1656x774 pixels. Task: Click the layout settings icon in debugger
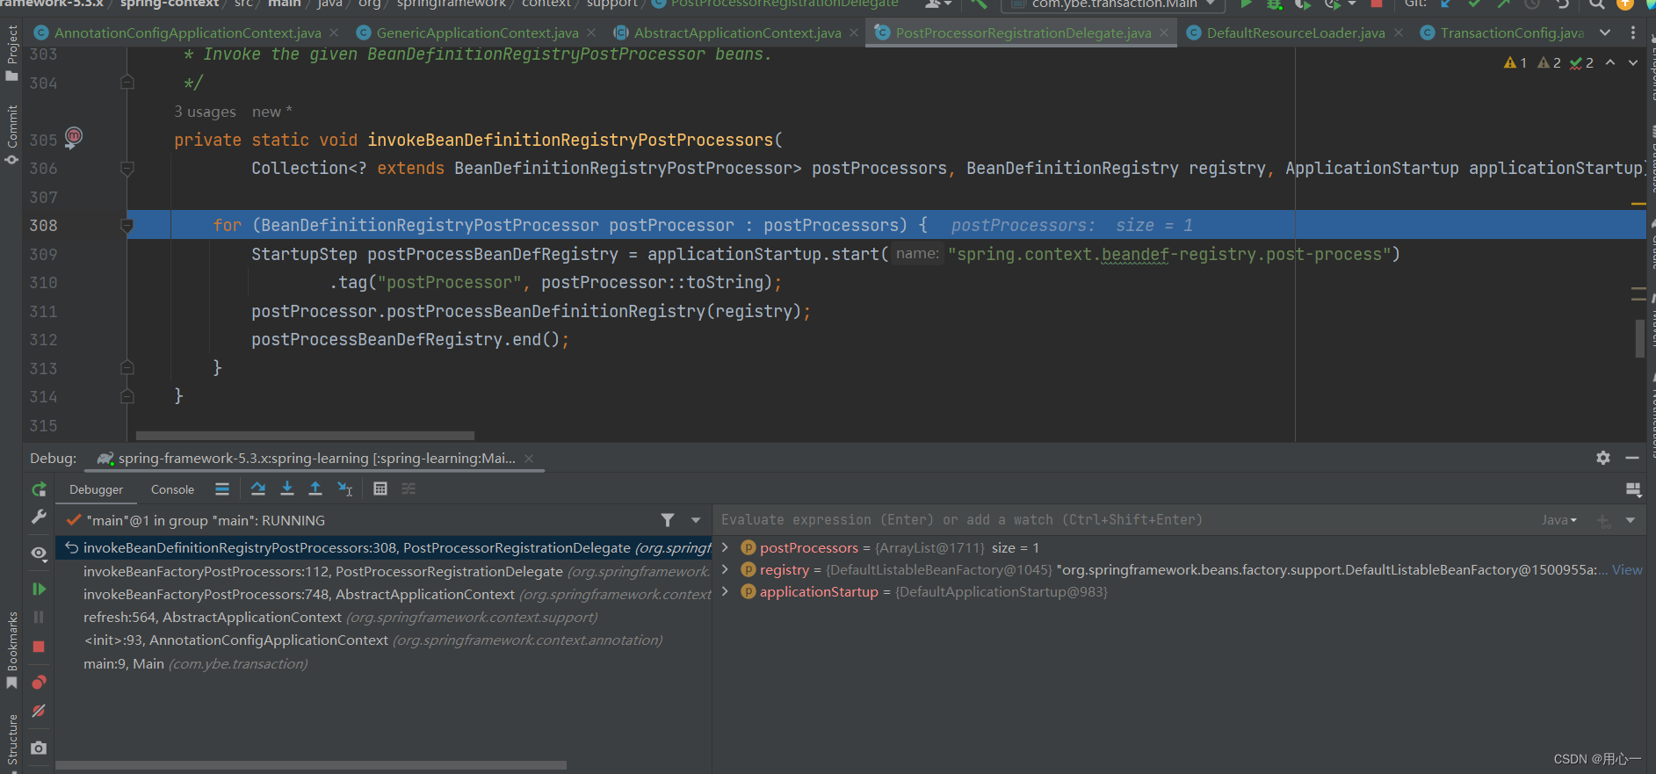click(x=1633, y=489)
